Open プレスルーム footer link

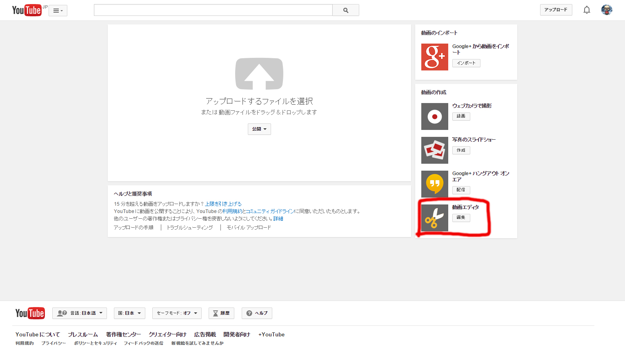[x=83, y=334]
